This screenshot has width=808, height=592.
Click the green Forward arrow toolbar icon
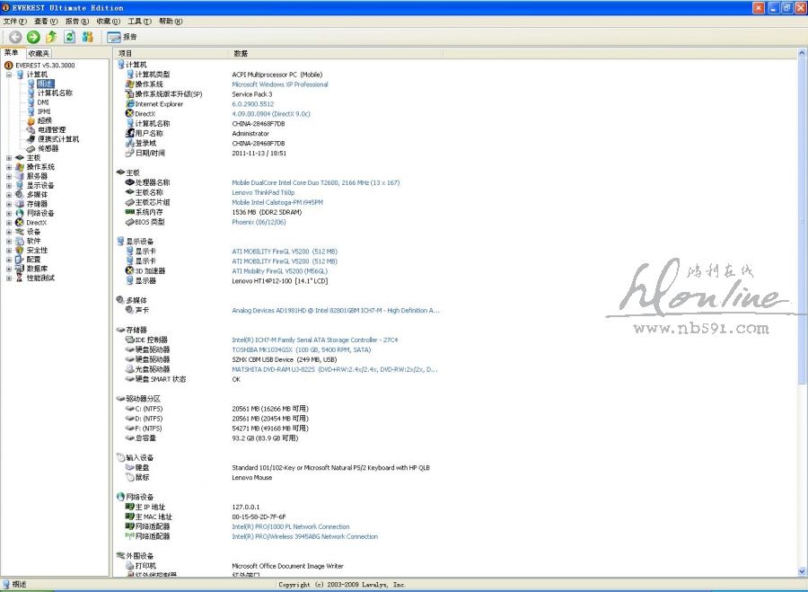(33, 37)
